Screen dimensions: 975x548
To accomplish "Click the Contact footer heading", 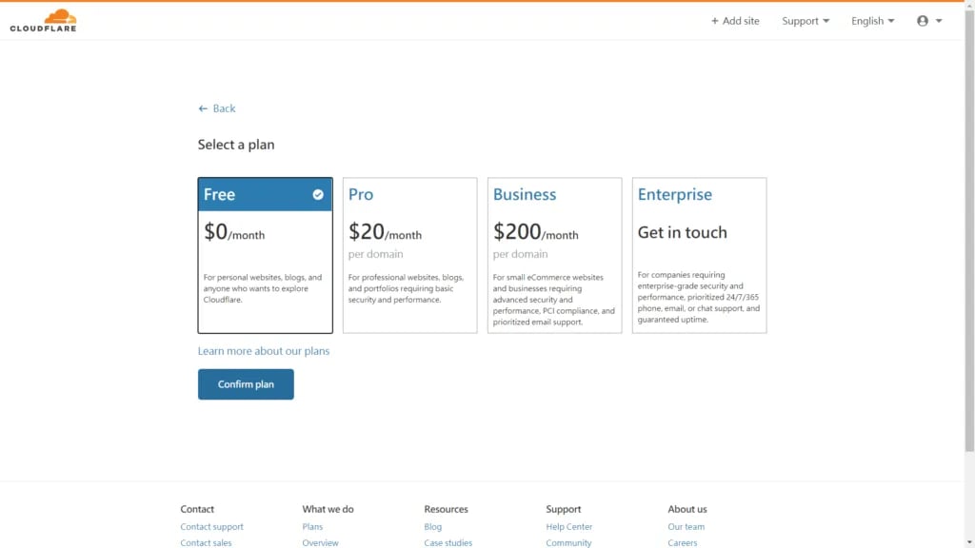I will point(197,509).
